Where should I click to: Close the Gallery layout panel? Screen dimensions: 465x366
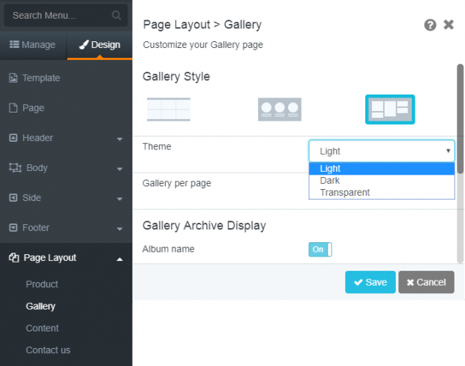coord(448,25)
